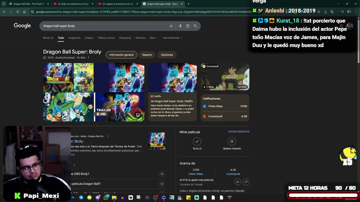Open Telegram from the taskbar
360x202 pixels.
click(81, 198)
